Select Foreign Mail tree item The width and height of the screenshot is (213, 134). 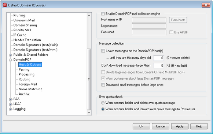(28, 84)
